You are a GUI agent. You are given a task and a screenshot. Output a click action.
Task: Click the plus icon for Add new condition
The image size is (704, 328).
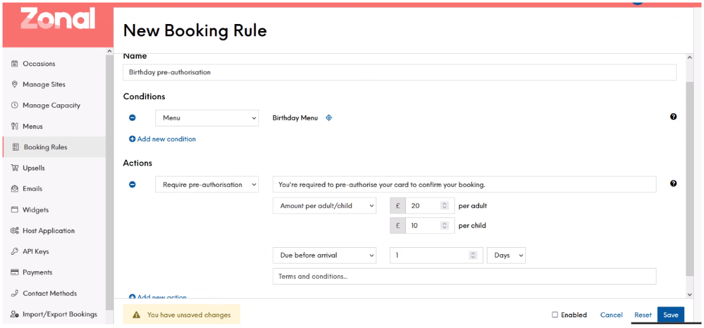pyautogui.click(x=132, y=139)
